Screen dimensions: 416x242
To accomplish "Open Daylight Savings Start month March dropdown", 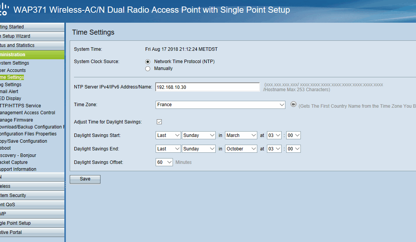I will [x=241, y=135].
